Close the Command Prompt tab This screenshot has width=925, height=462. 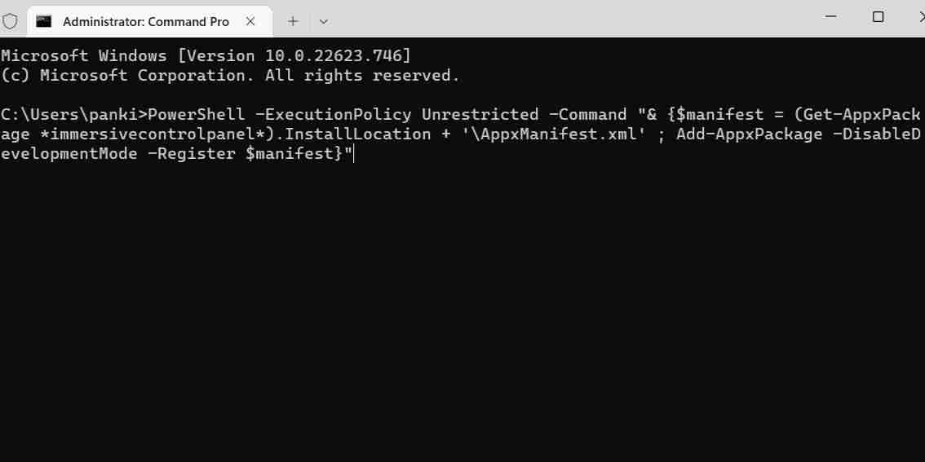point(250,21)
